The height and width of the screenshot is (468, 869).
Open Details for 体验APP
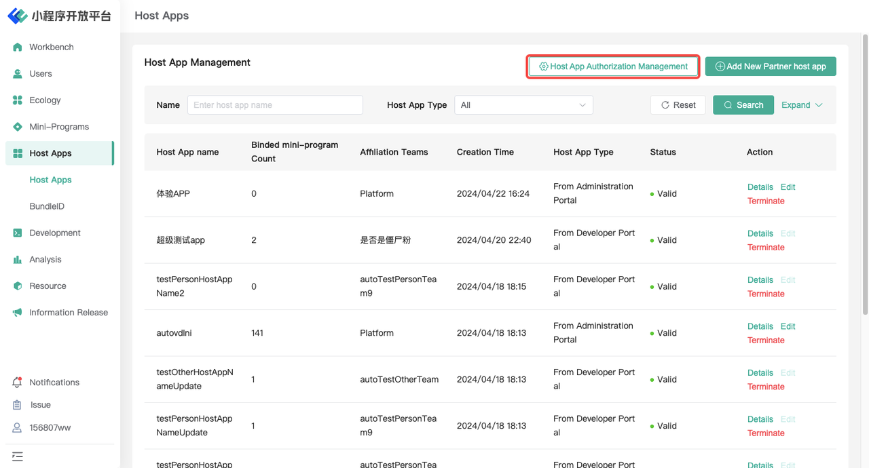760,187
